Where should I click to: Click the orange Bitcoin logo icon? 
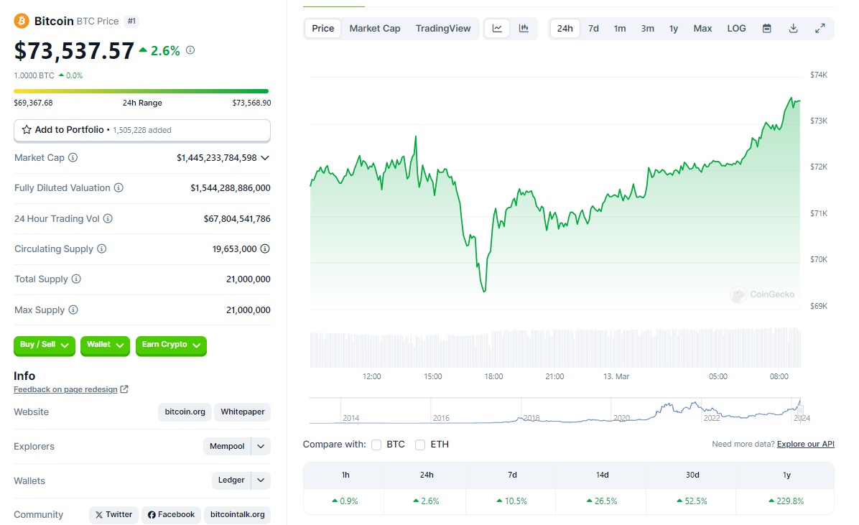[22, 21]
